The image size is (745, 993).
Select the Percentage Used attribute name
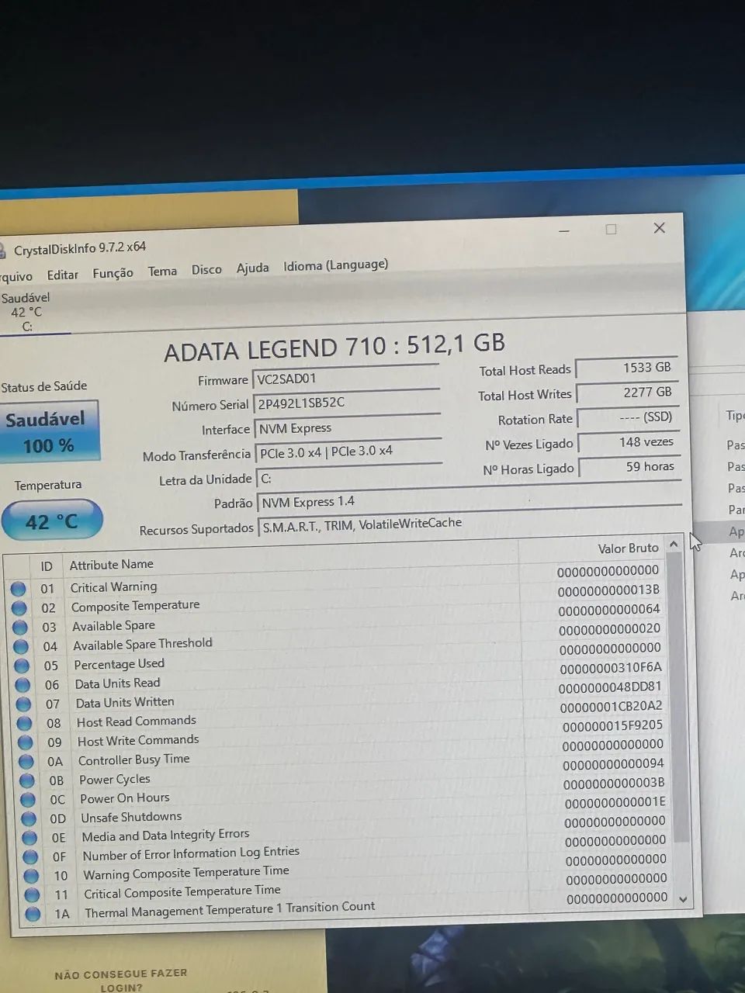click(119, 663)
